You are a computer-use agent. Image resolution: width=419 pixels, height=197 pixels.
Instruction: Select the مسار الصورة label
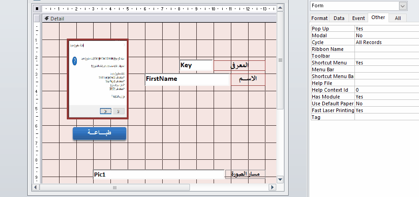click(x=245, y=174)
